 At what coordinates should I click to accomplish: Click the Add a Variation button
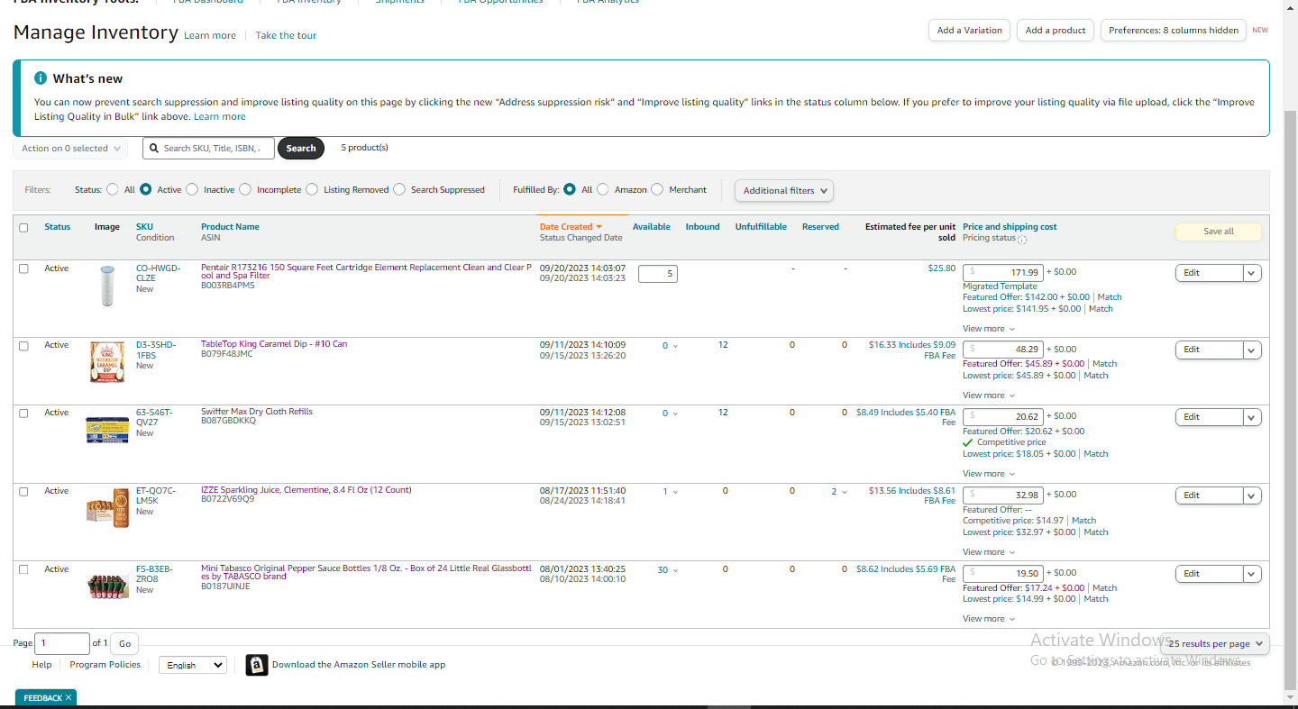point(969,31)
